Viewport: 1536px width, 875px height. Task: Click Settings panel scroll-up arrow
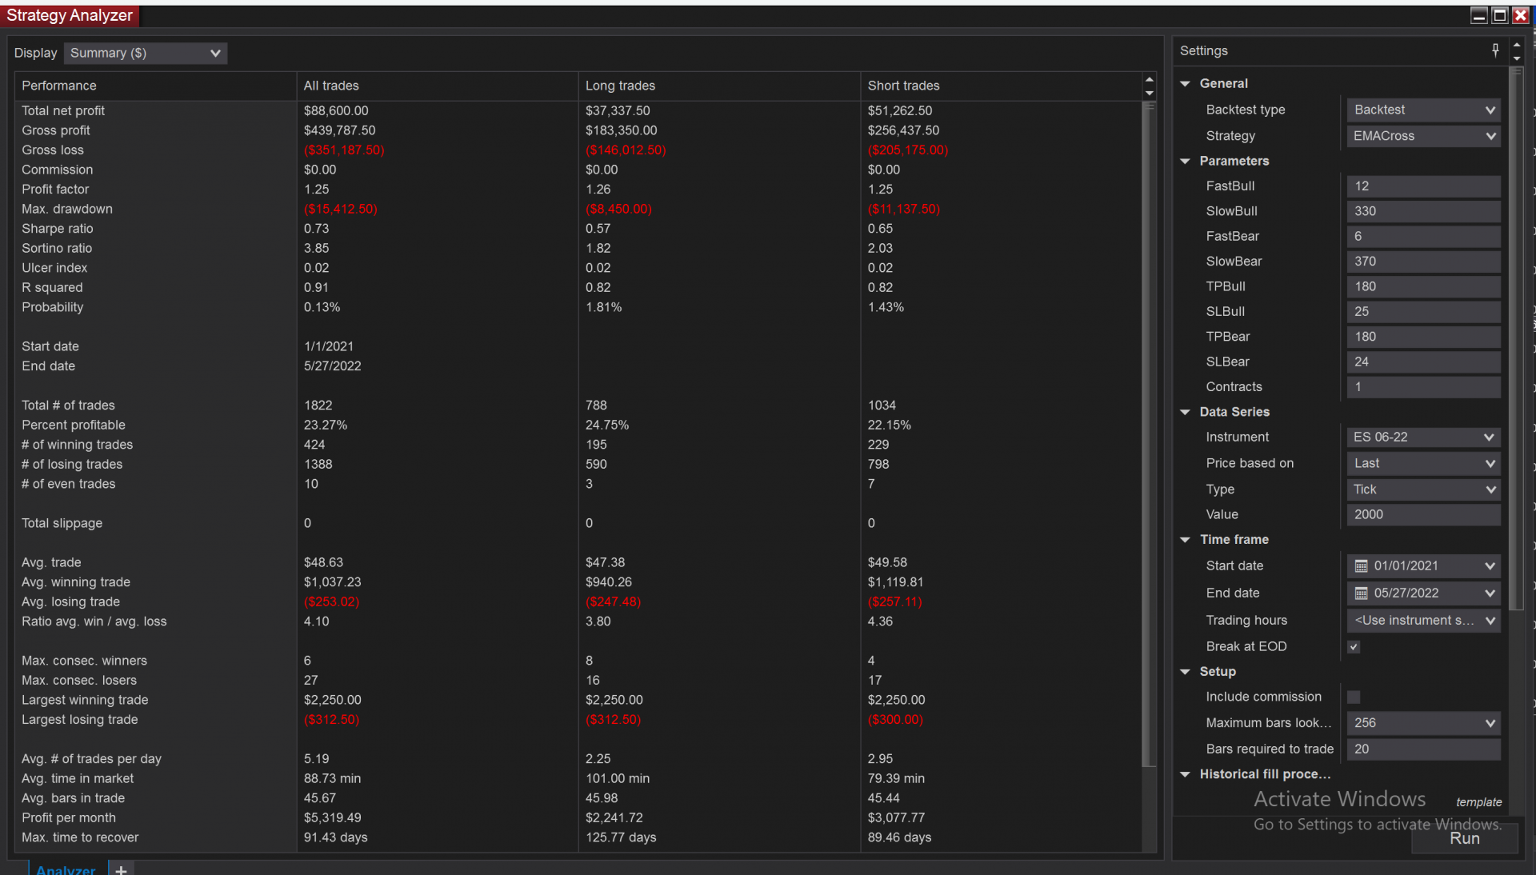pos(1516,45)
